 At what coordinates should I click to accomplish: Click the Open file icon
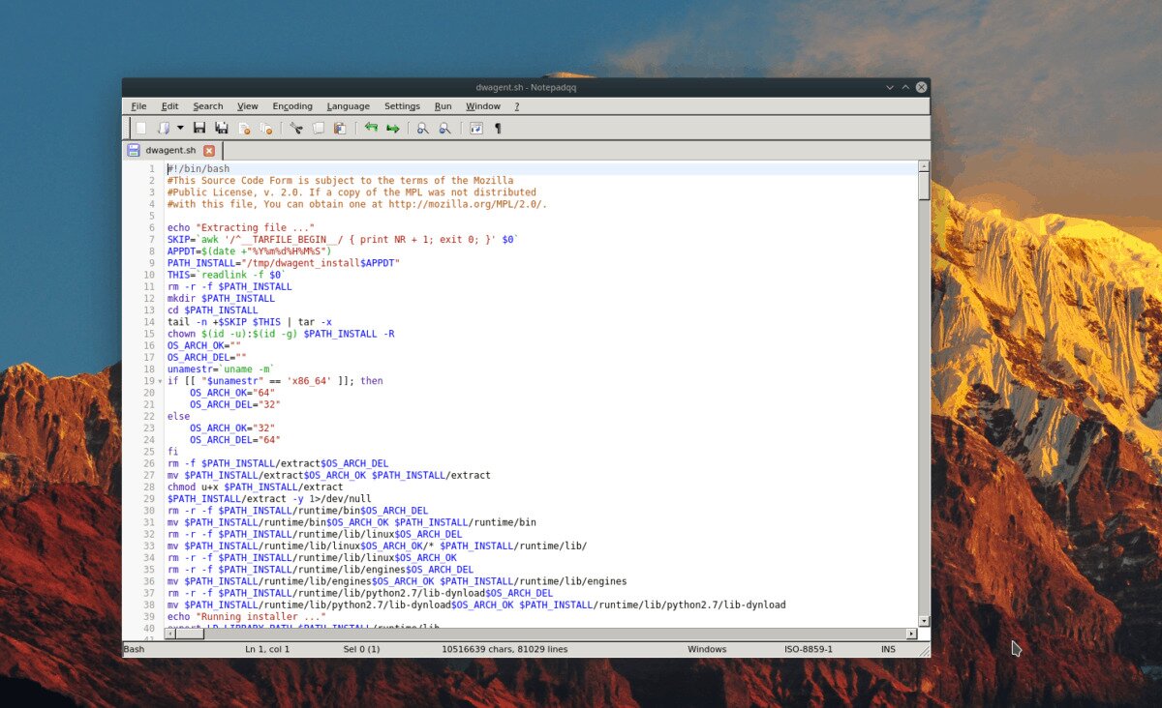pyautogui.click(x=164, y=128)
